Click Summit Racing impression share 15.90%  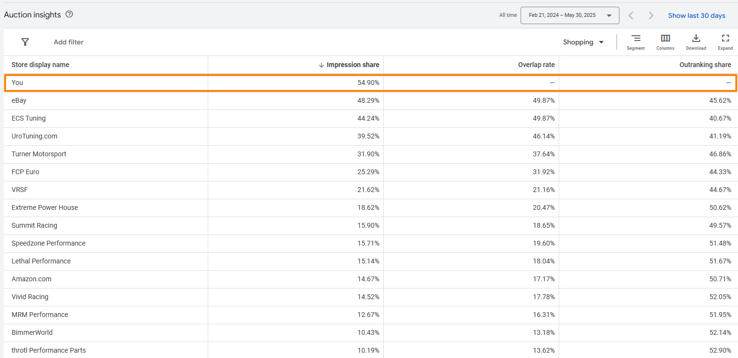point(368,225)
